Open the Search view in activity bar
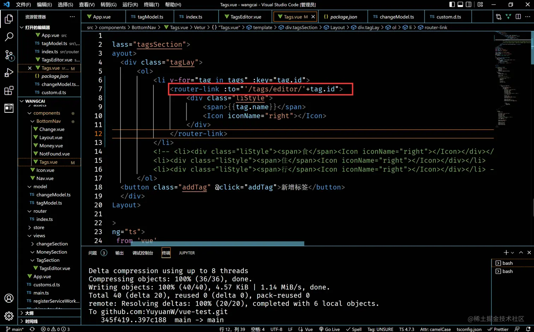 [9, 37]
